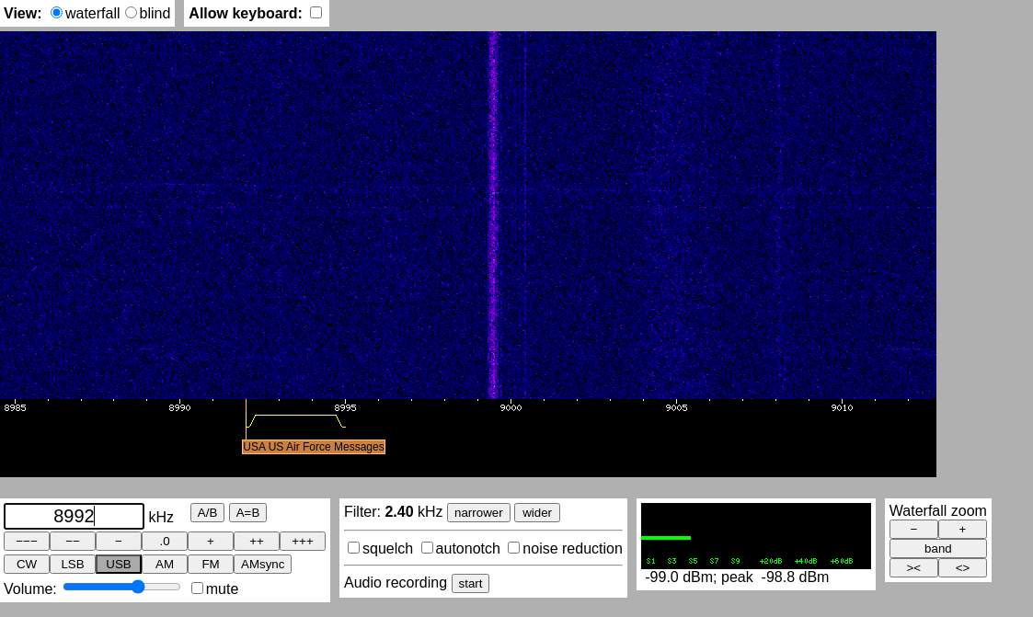Screen dimensions: 1033x617
Task: Select the waterfall view radio button
Action: [57, 13]
